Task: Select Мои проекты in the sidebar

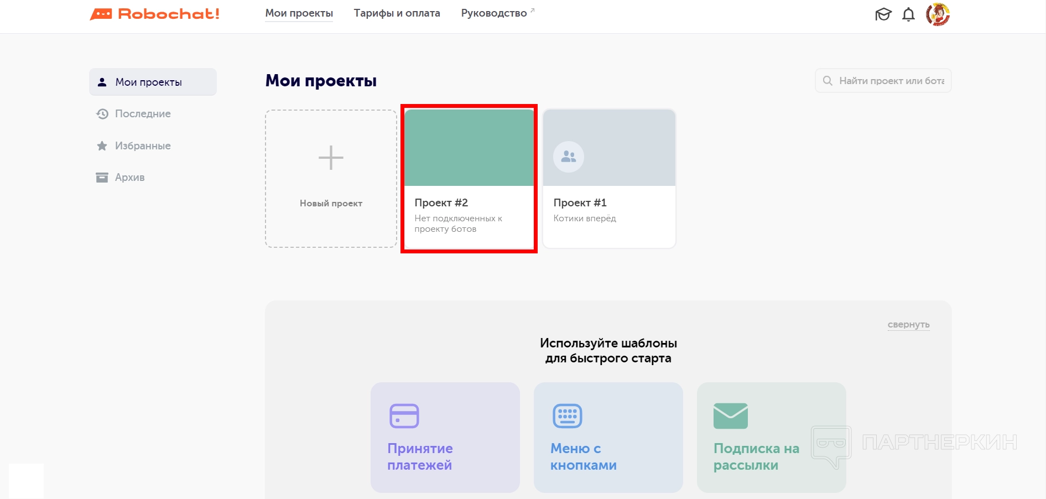Action: (x=148, y=82)
